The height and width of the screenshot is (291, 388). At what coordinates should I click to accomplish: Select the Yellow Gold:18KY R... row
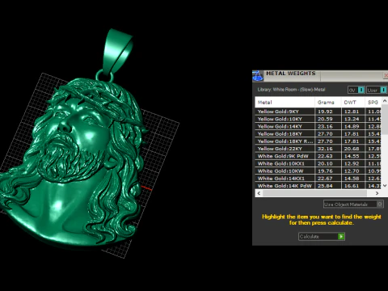click(318, 141)
